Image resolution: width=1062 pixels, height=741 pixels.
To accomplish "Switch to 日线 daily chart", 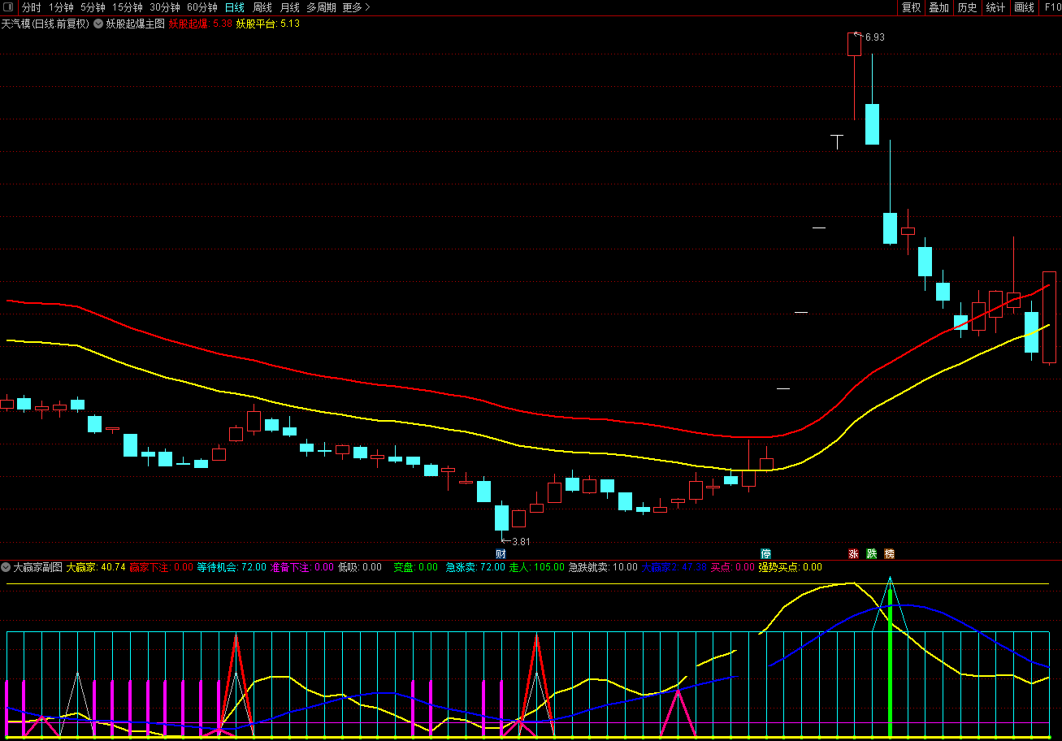I will pos(234,7).
